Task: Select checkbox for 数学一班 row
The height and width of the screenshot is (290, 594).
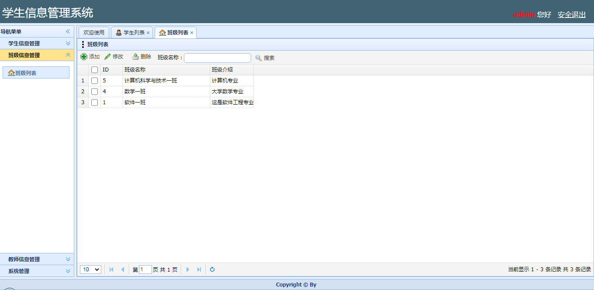Action: [x=94, y=92]
